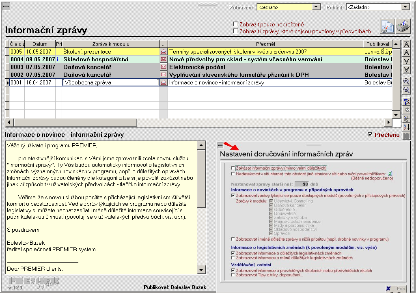Image resolution: width=416 pixels, height=293 pixels.
Task: Open the search binoculars tool
Action: tap(406, 101)
